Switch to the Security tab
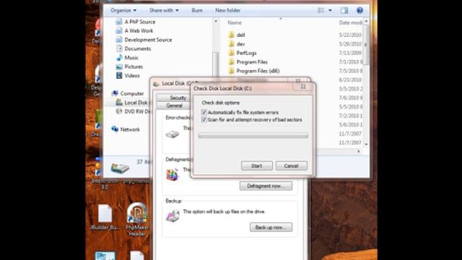Image resolution: width=462 pixels, height=260 pixels. pyautogui.click(x=178, y=97)
